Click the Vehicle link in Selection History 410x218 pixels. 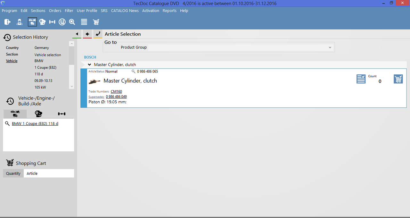(12, 61)
